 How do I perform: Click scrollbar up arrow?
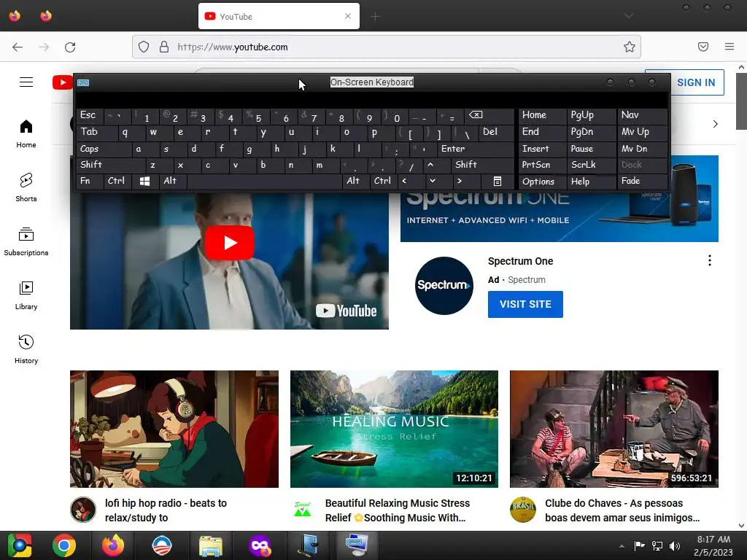click(741, 68)
